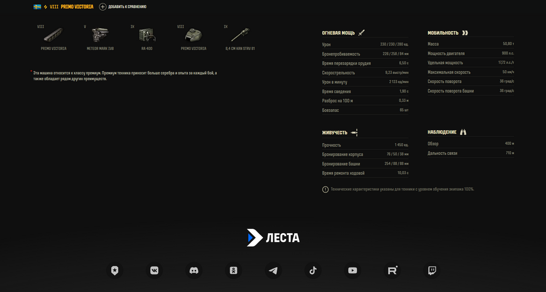Click the Разброс на 100 м row
Screen dimensions: 546x292
point(365,101)
